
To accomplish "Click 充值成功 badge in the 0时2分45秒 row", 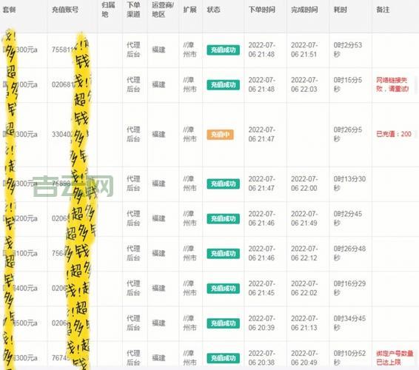I will tap(223, 219).
